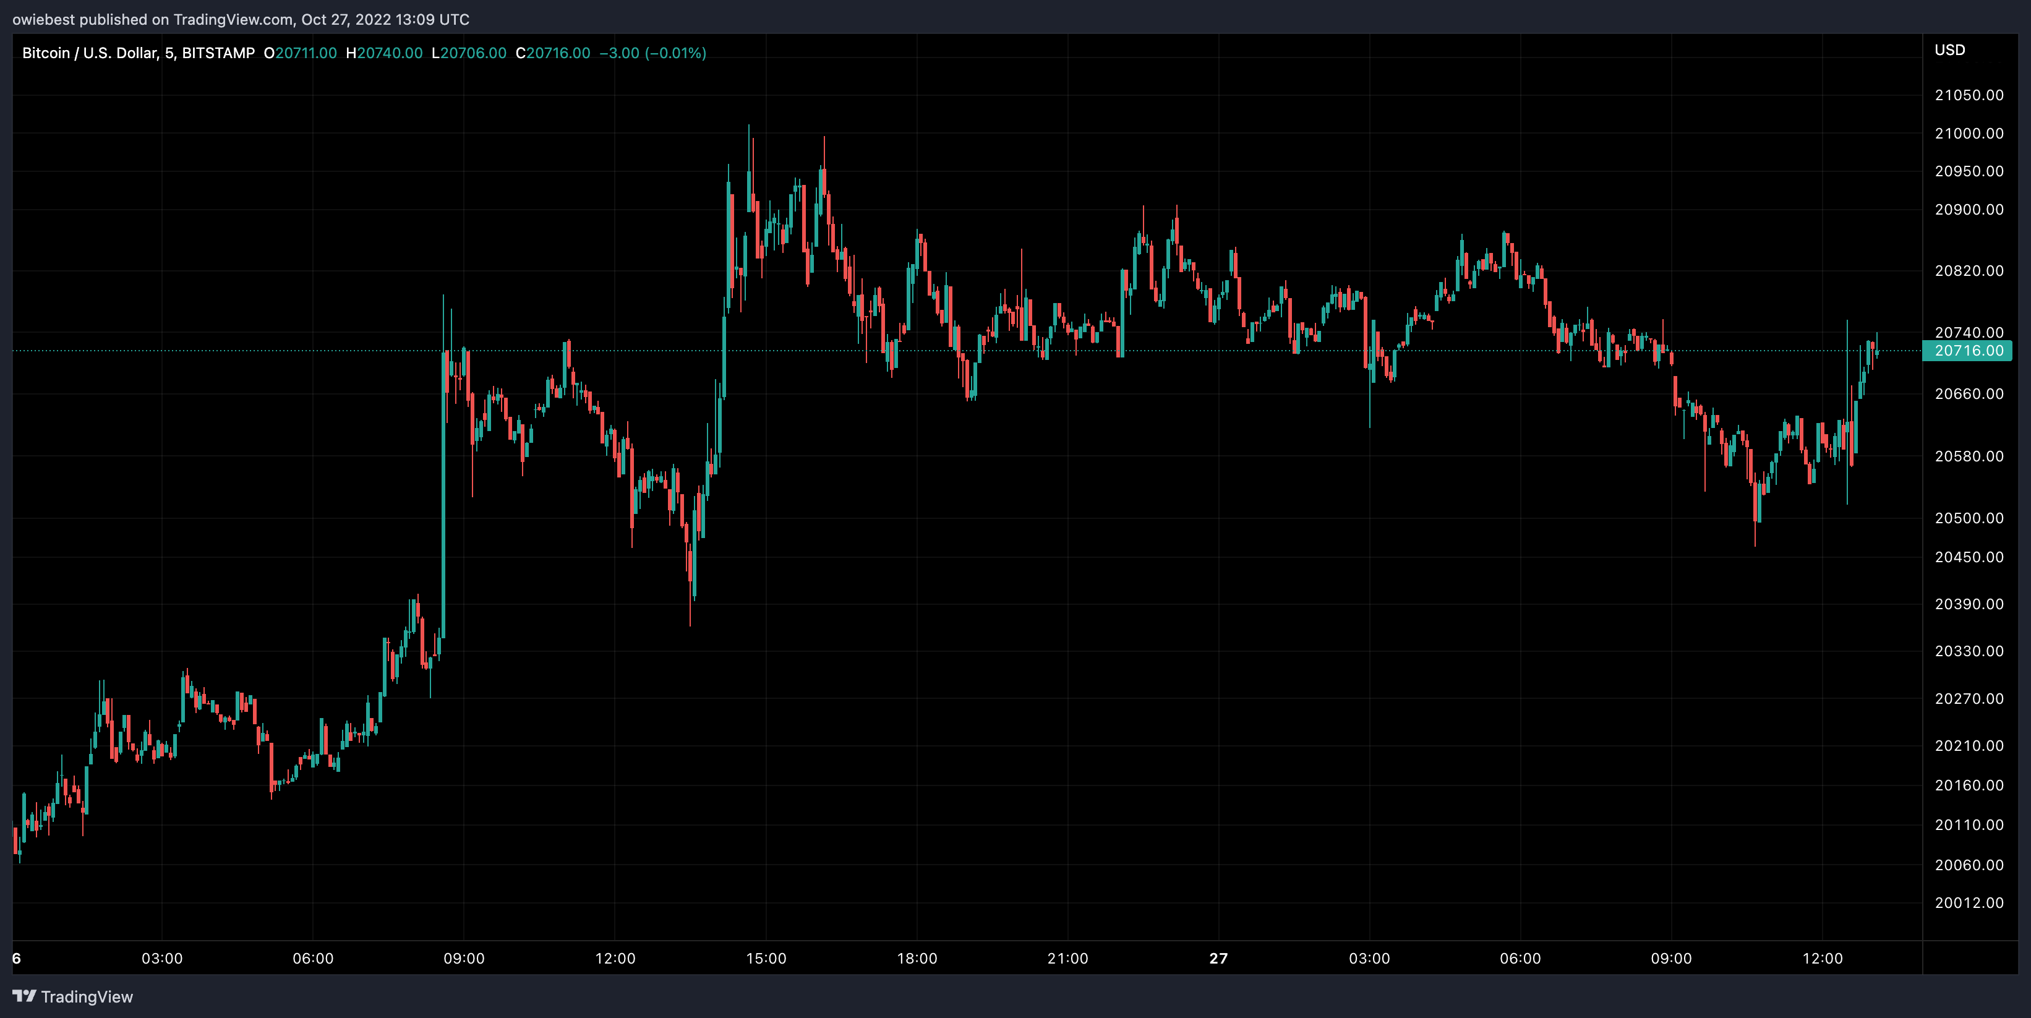
Task: Click the Bitcoin / U.S. Dollar symbol title
Action: click(138, 53)
